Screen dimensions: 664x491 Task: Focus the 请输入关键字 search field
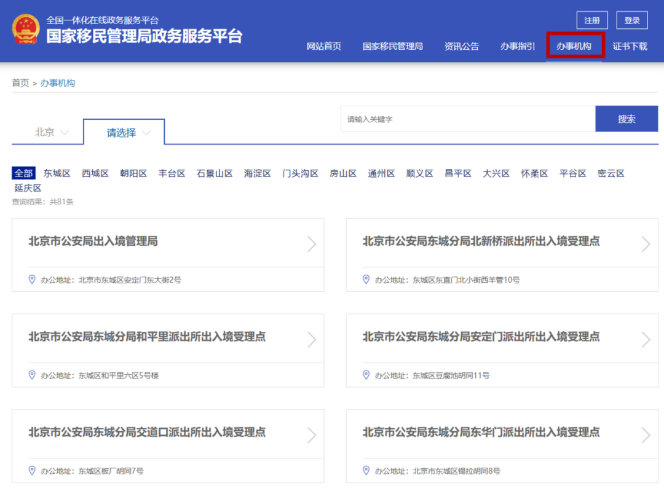[468, 119]
